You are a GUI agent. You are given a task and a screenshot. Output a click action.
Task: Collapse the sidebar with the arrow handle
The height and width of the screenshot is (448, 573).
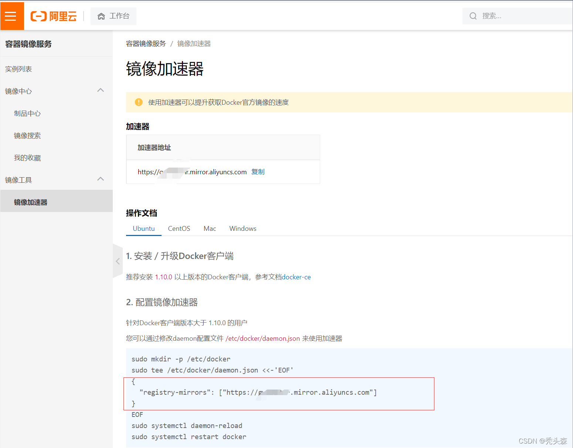point(118,261)
